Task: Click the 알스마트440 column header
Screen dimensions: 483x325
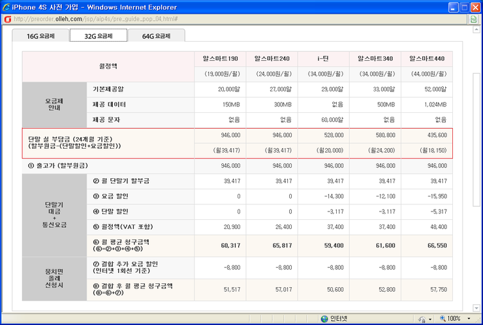Action: coord(427,59)
